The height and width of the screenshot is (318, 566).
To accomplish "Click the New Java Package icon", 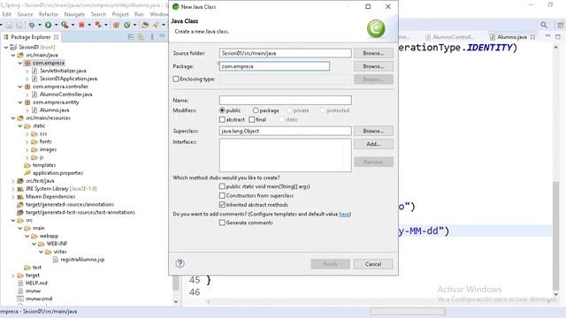I will click(x=116, y=25).
